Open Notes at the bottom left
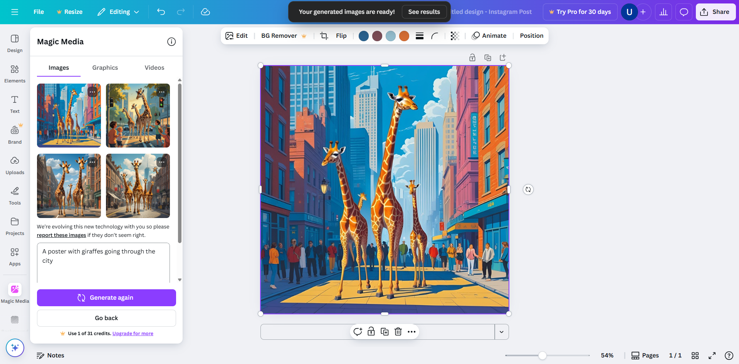This screenshot has height=364, width=739. [50, 355]
